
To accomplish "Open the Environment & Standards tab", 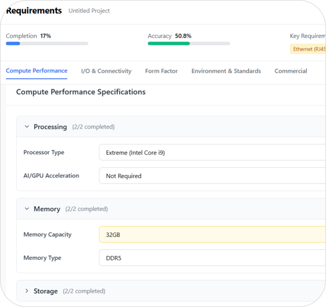I will click(226, 71).
